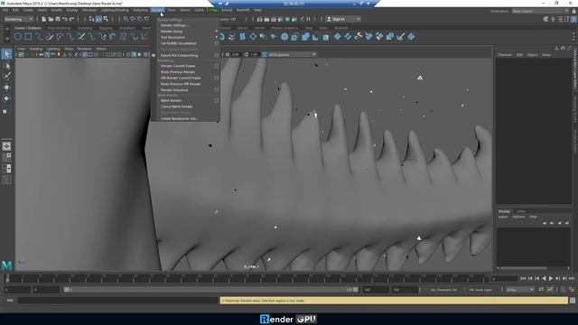Open the No Character Set selector
Screen dimensions: 578x325
click(x=443, y=290)
